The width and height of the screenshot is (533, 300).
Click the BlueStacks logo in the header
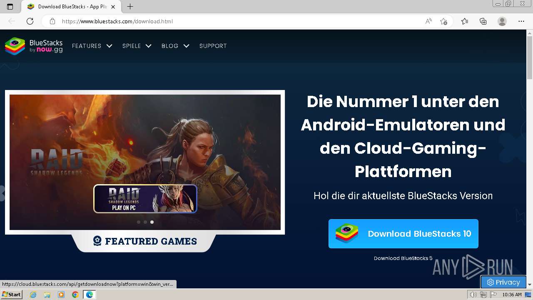pyautogui.click(x=34, y=46)
